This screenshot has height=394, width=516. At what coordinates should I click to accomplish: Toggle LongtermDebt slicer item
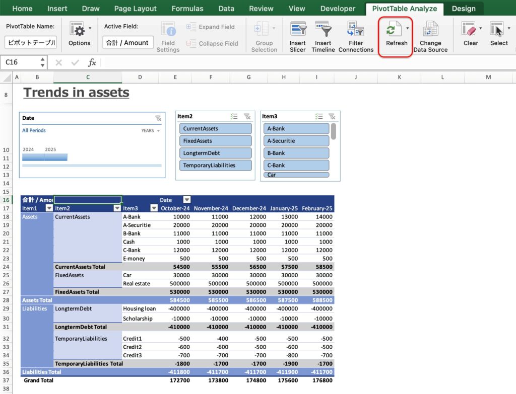pyautogui.click(x=216, y=153)
